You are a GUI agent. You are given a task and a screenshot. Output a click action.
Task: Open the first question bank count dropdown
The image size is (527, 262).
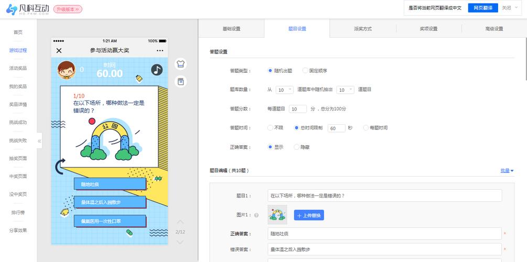click(285, 90)
